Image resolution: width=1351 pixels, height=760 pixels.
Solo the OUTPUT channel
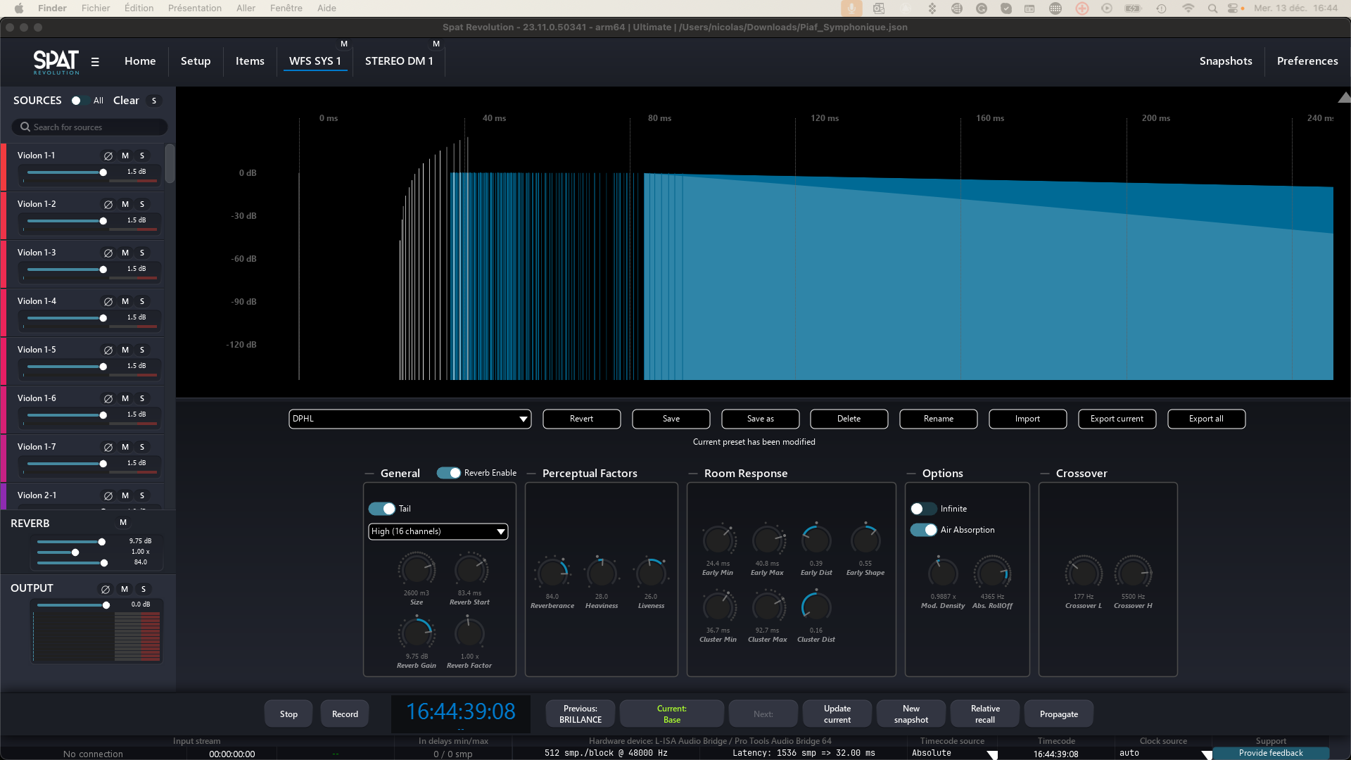(x=144, y=590)
